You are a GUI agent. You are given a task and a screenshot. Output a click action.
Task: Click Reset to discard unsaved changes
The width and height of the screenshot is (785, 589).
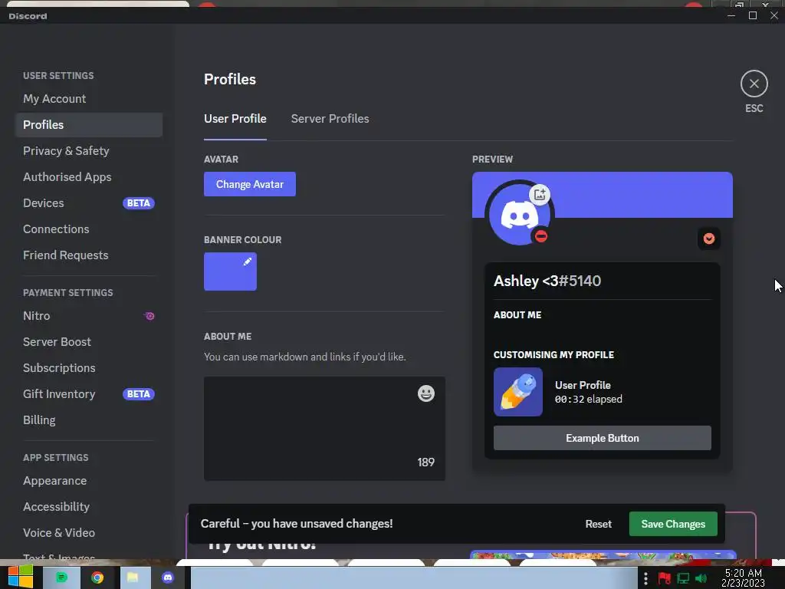click(598, 524)
